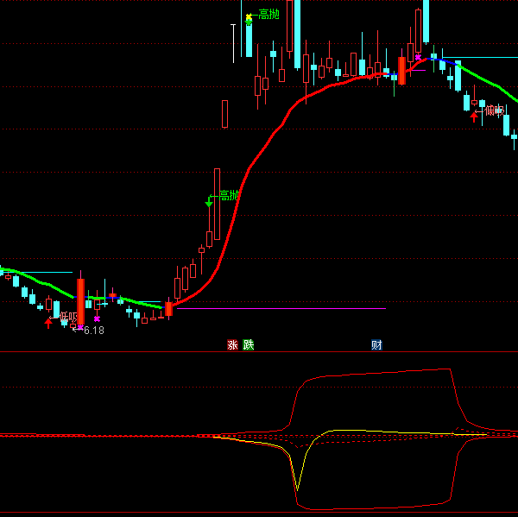This screenshot has width=518, height=517.
Task: Click the left 低吸 buy signal label
Action: [x=66, y=318]
